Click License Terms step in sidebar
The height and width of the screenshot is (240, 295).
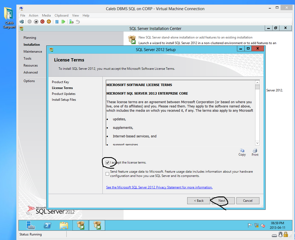coord(62,88)
